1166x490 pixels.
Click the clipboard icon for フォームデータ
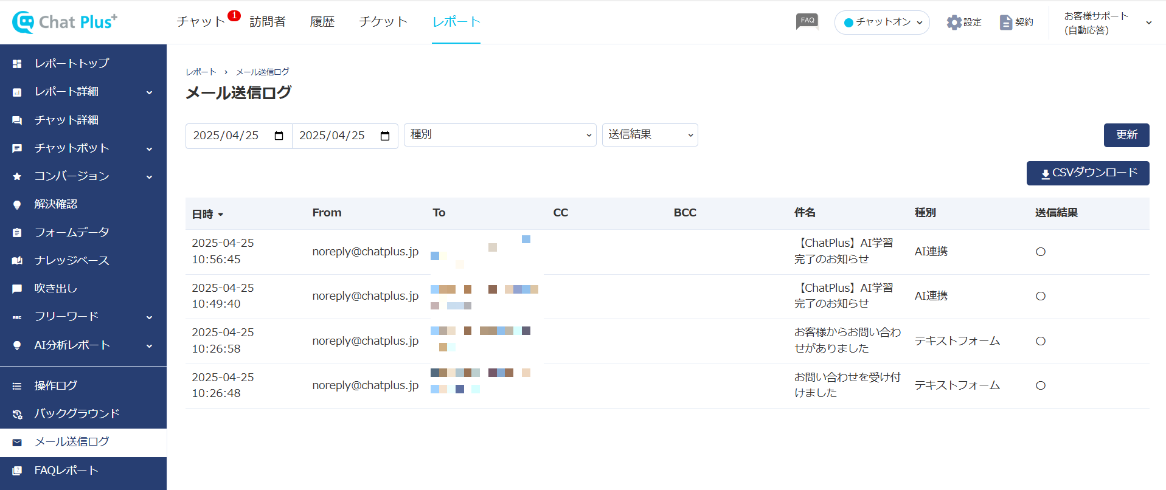tap(17, 233)
